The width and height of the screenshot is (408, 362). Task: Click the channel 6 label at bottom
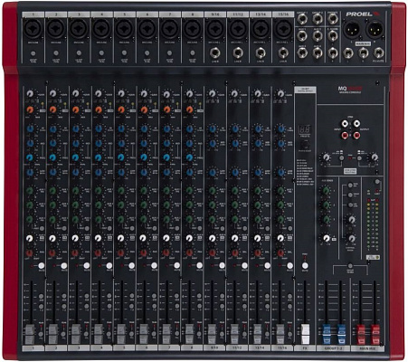[x=147, y=348]
